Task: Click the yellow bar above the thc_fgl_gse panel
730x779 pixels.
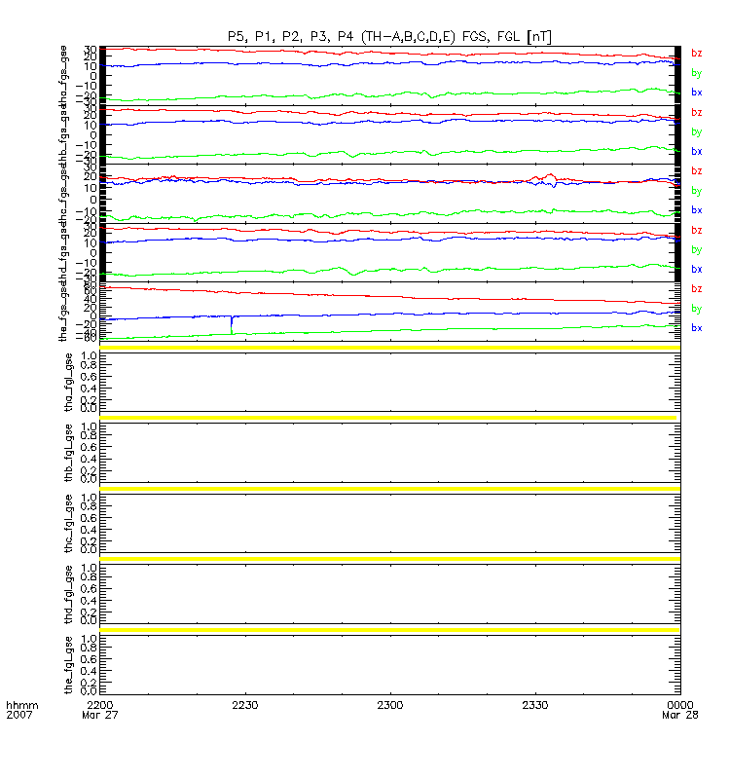Action: pyautogui.click(x=390, y=489)
